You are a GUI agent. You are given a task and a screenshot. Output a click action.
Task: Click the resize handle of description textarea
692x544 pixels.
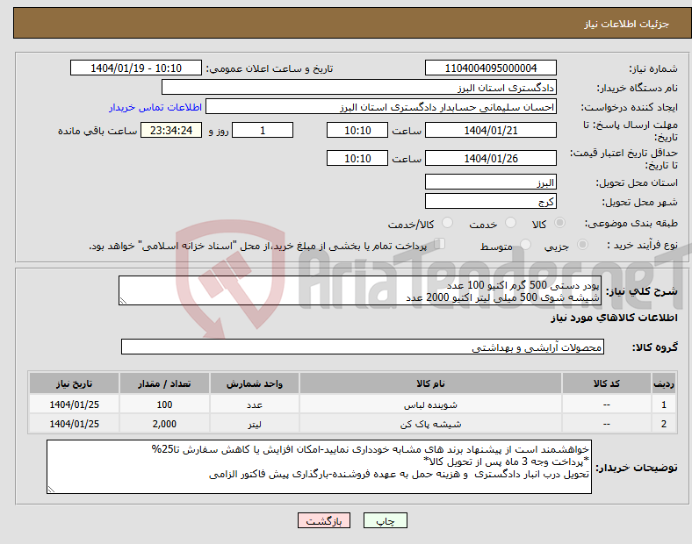click(123, 301)
